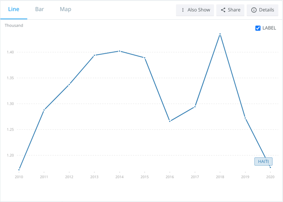Toggle the LABEL checkbox
The height and width of the screenshot is (202, 283).
(258, 28)
